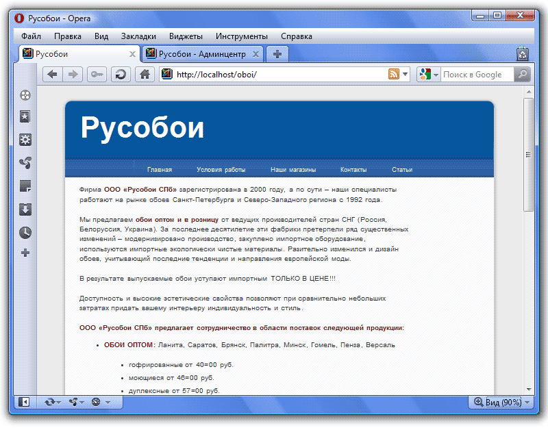Open the Notes panel in sidebar
This screenshot has height=430, width=548.
tap(25, 186)
